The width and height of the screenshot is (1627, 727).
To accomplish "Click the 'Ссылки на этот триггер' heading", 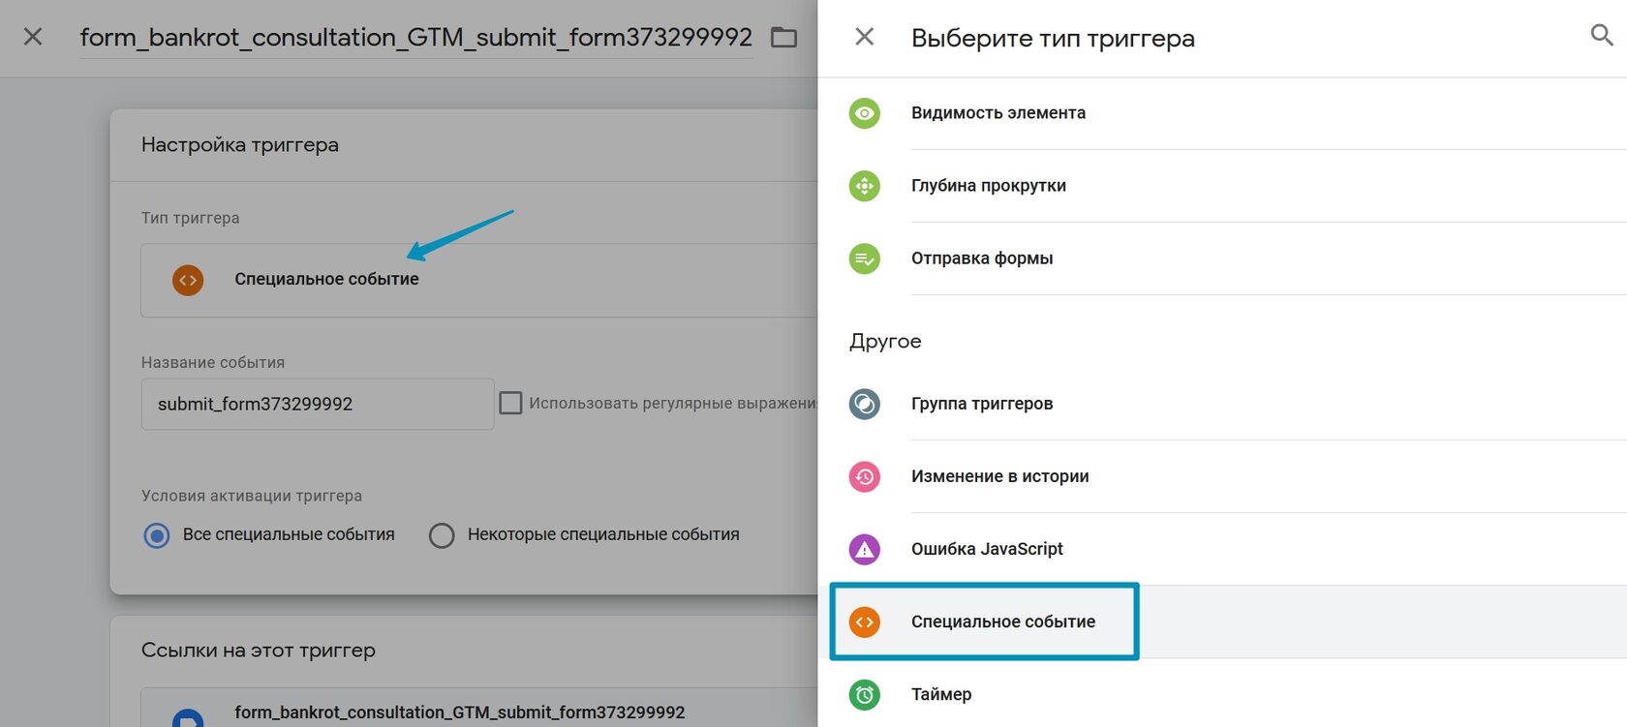I will point(259,651).
